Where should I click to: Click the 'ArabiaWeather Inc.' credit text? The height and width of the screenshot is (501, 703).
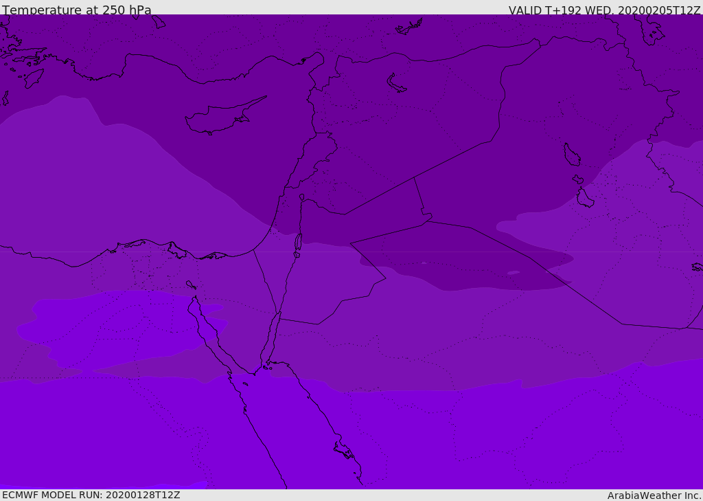pos(654,496)
